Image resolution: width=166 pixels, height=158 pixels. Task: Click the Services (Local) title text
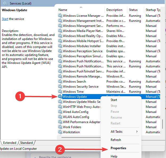coord(20,3)
